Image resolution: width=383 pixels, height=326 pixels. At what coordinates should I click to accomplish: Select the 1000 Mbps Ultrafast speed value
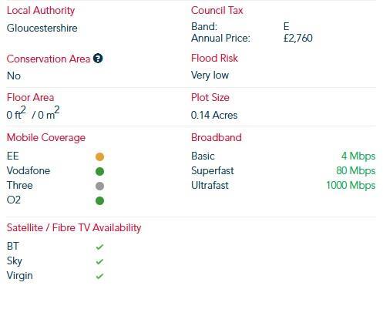[351, 186]
